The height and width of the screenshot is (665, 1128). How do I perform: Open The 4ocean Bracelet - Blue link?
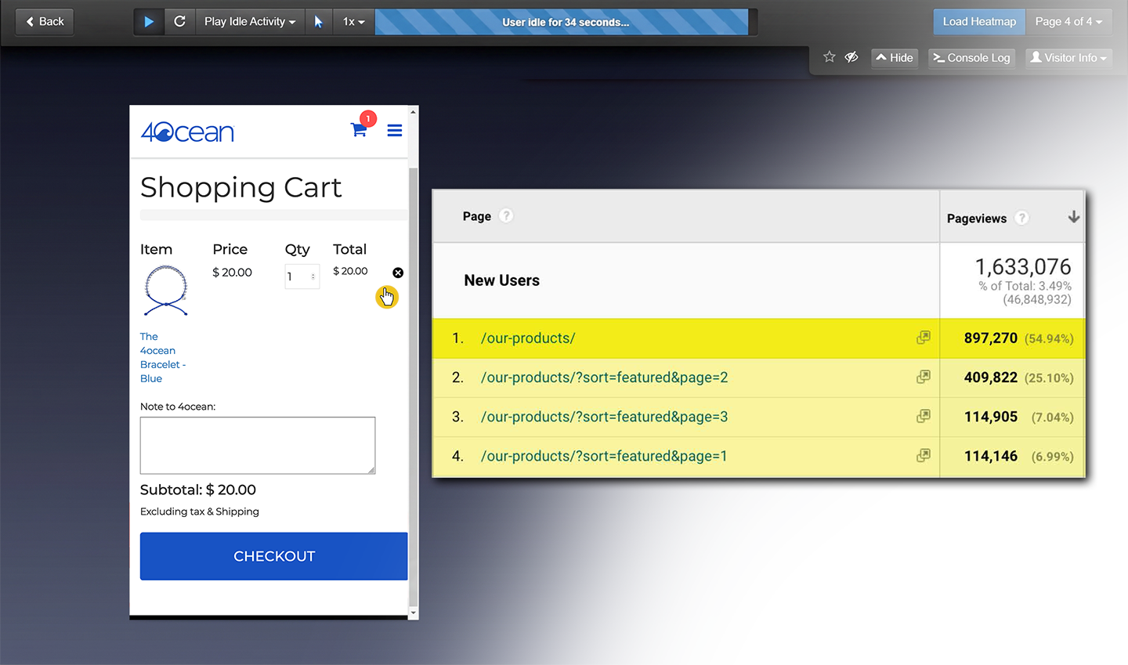tap(162, 357)
